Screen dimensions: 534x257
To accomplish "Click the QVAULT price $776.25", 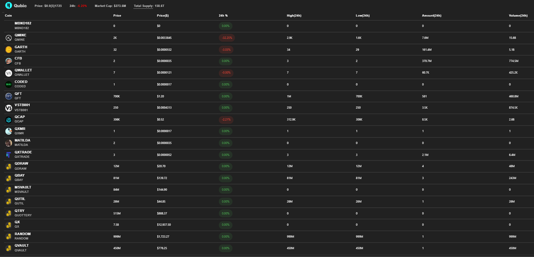I will coord(162,248).
